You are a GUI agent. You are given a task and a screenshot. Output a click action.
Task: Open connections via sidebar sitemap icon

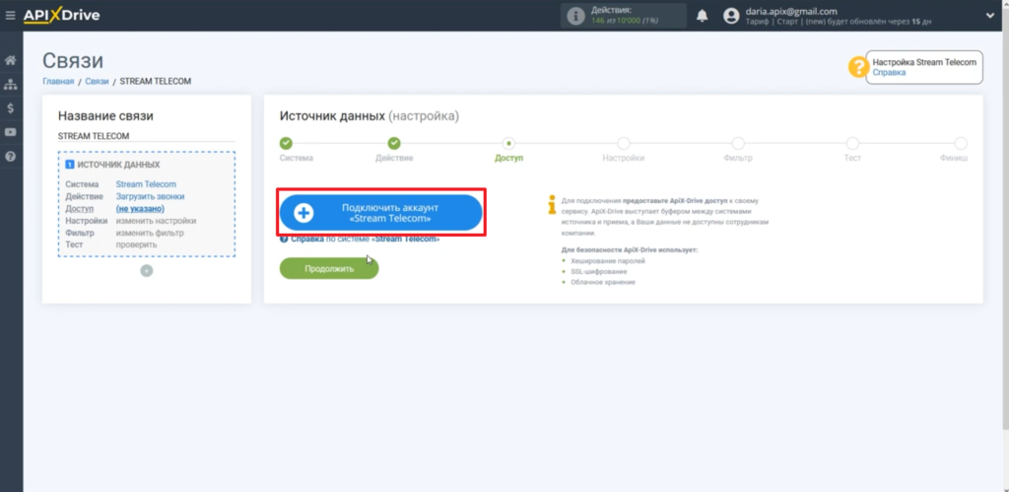11,85
